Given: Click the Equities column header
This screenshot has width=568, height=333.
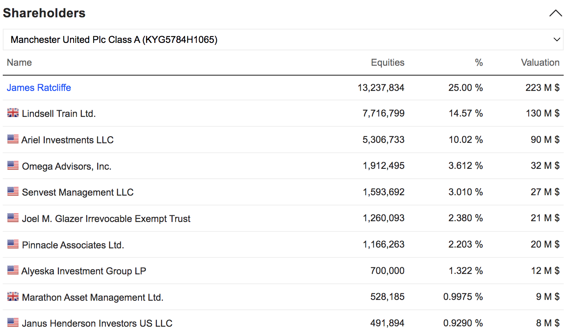Looking at the screenshot, I should (387, 63).
